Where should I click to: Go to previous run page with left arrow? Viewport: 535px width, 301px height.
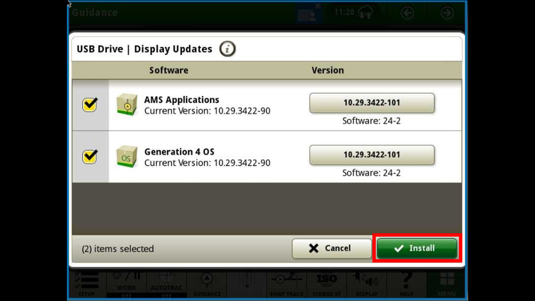(407, 13)
